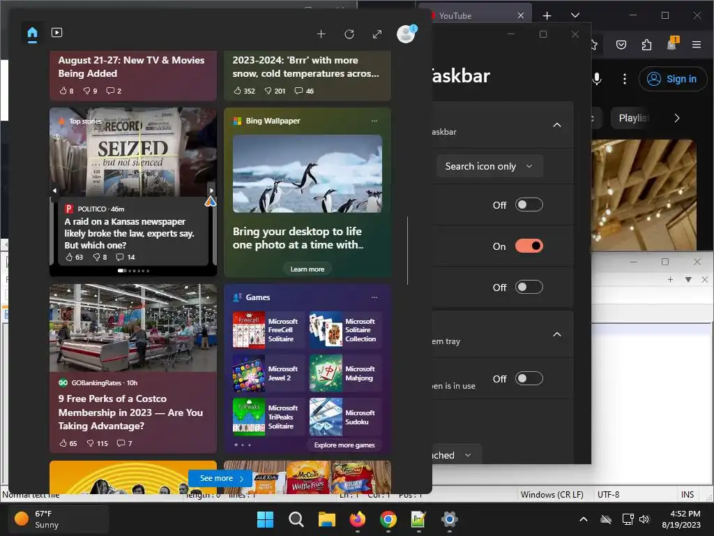Add a widget with the plus icon
The height and width of the screenshot is (536, 714).
tap(321, 34)
